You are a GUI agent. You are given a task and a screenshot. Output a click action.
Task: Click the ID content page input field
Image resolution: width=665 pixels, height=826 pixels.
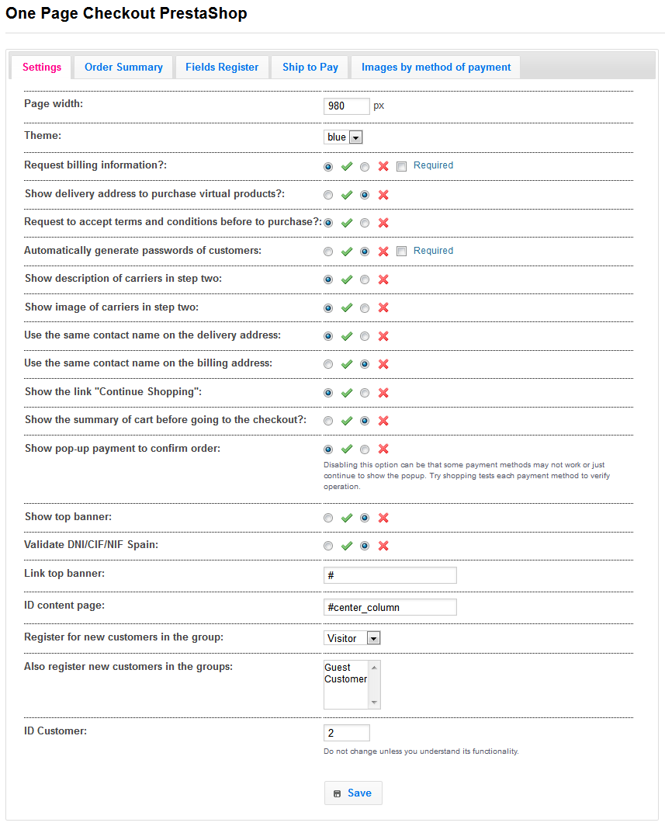[390, 607]
